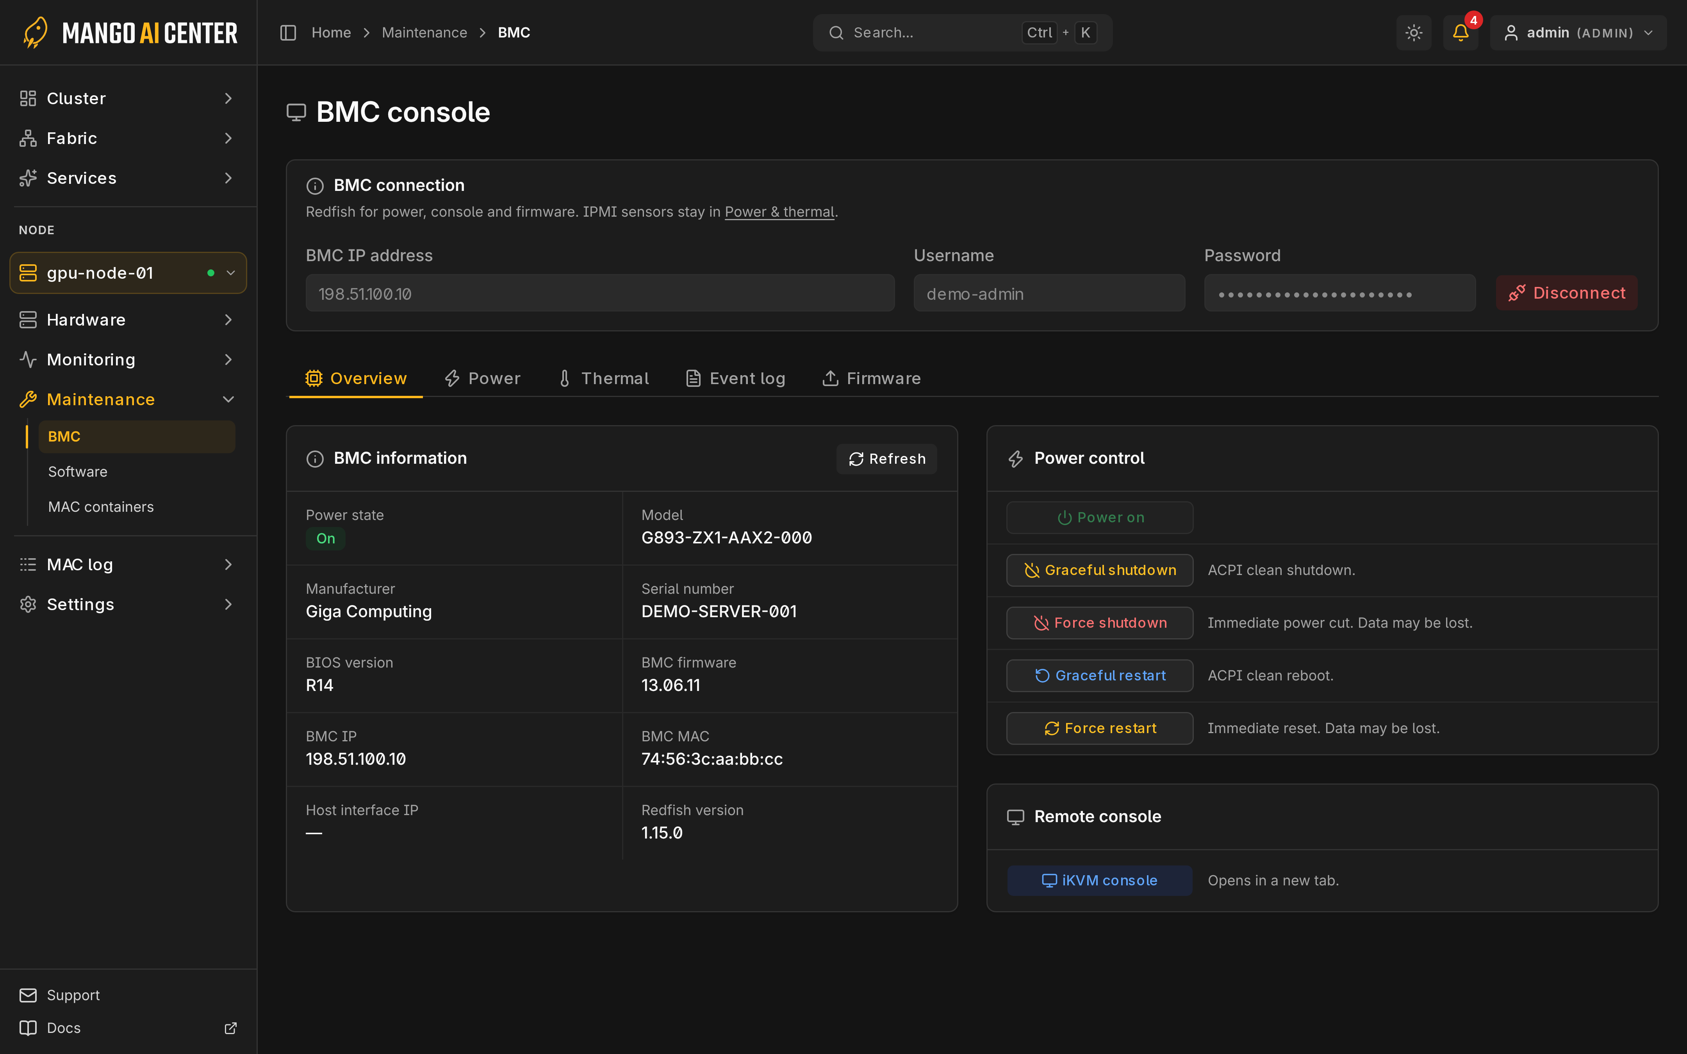Switch to the Thermal tab
This screenshot has width=1687, height=1054.
click(x=604, y=379)
